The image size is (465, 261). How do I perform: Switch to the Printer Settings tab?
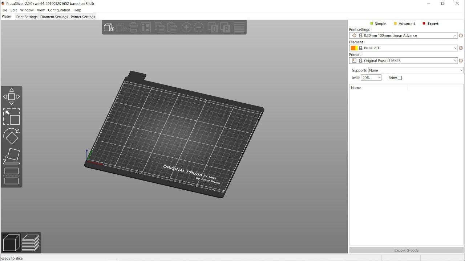(x=83, y=17)
